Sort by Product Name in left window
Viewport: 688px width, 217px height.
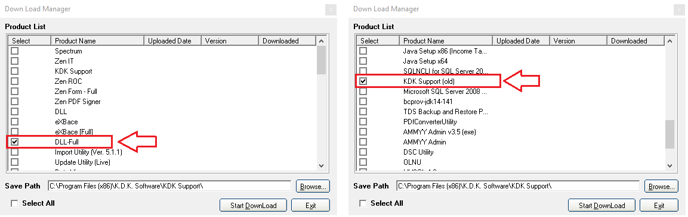pyautogui.click(x=97, y=40)
